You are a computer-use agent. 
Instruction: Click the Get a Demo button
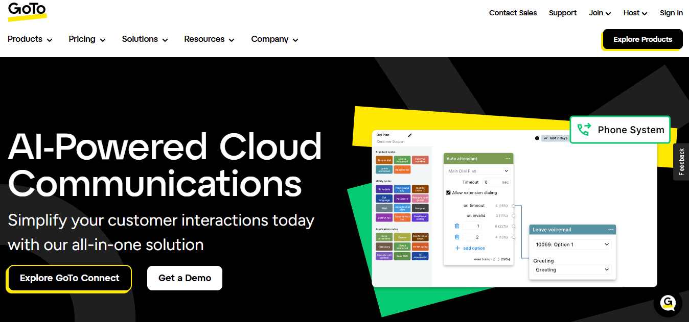(x=185, y=278)
